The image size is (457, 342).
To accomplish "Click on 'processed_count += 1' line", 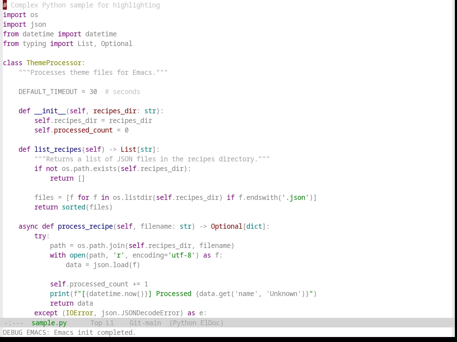I will click(99, 284).
